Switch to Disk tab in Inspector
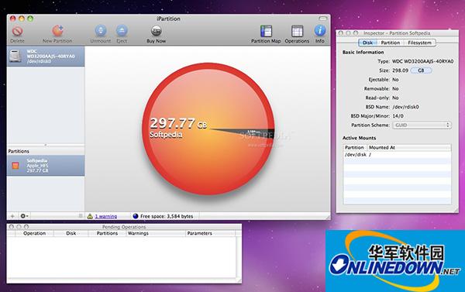Viewport: 465px width, 292px height. point(367,43)
